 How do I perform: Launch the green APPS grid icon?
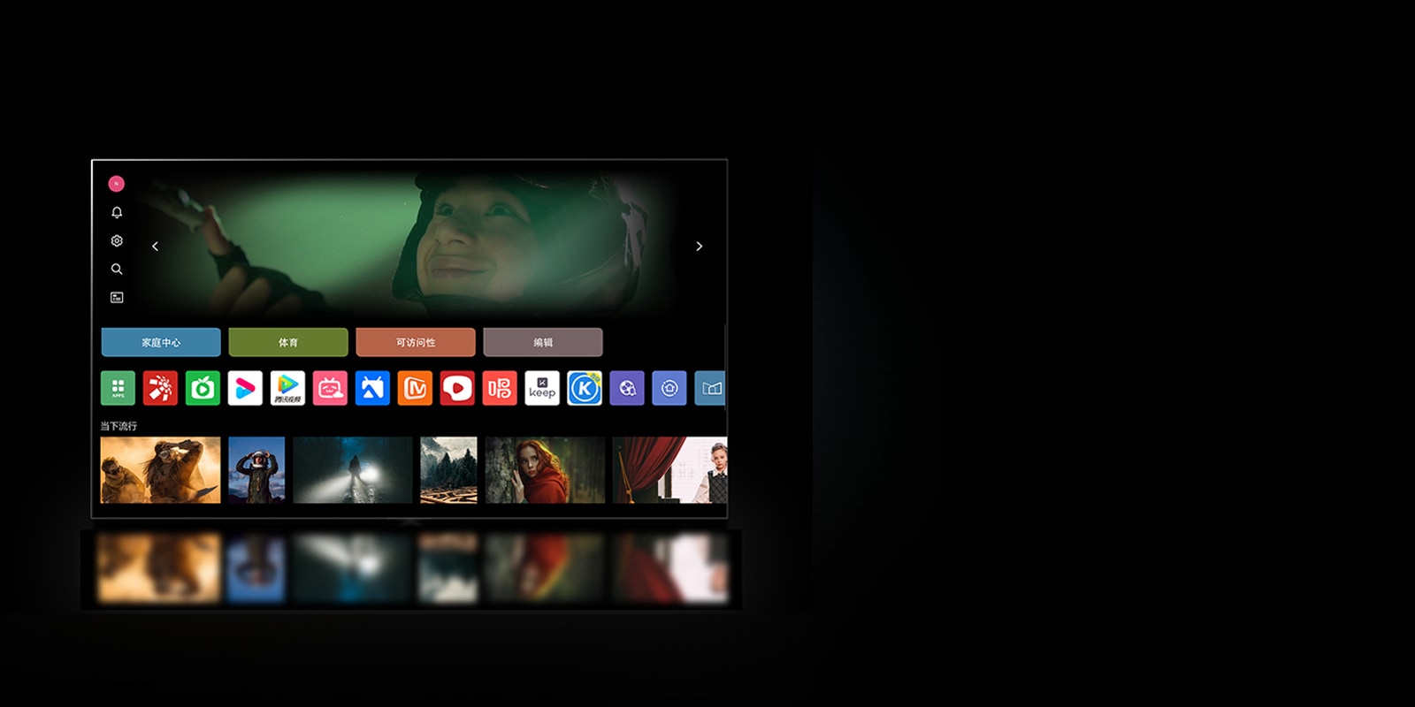coord(118,388)
